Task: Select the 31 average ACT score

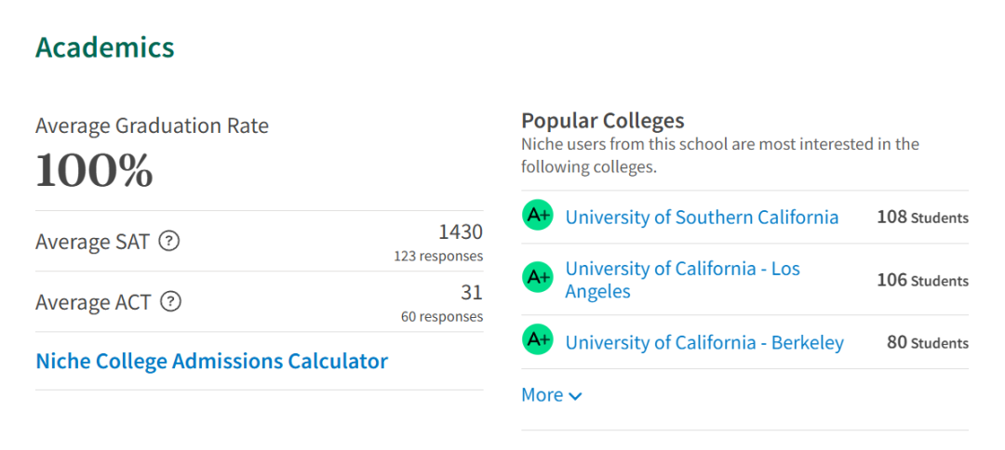Action: coord(471,293)
